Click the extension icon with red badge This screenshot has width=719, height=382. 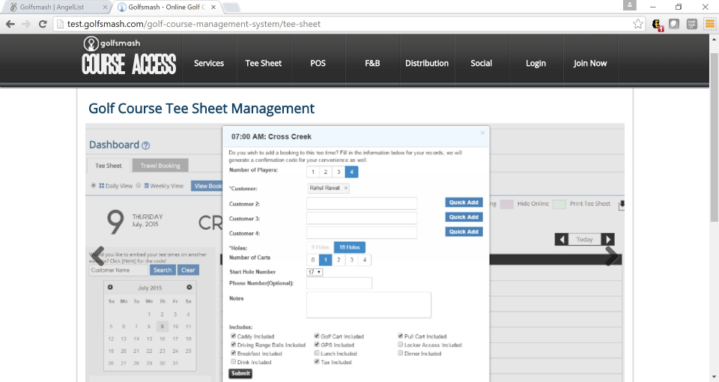pyautogui.click(x=657, y=24)
